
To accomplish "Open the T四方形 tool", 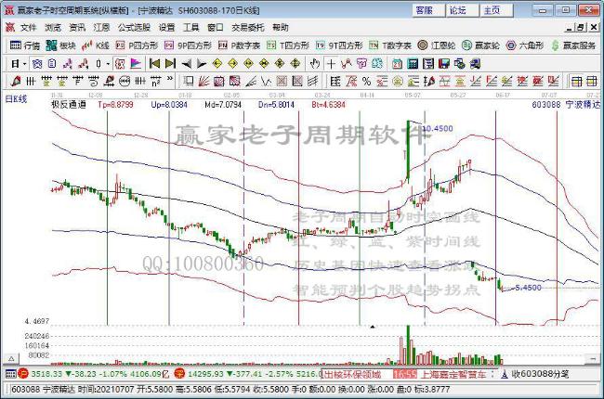I will pyautogui.click(x=288, y=45).
